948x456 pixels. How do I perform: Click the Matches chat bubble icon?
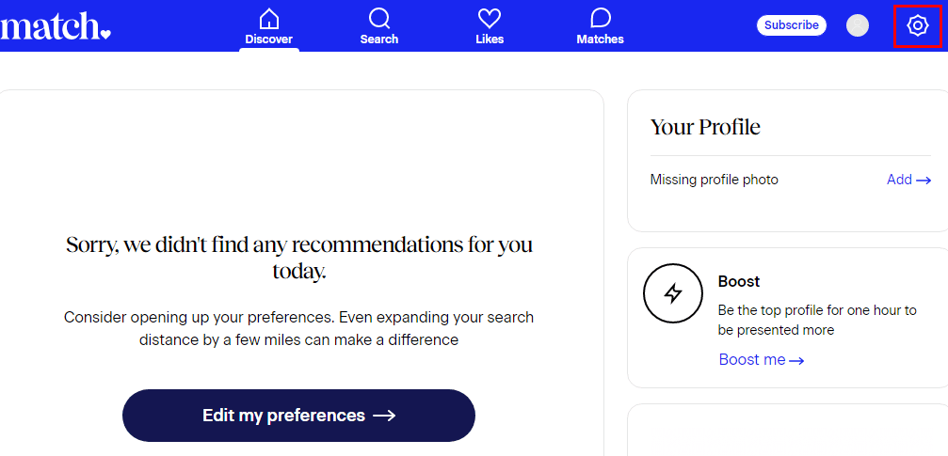pyautogui.click(x=600, y=19)
